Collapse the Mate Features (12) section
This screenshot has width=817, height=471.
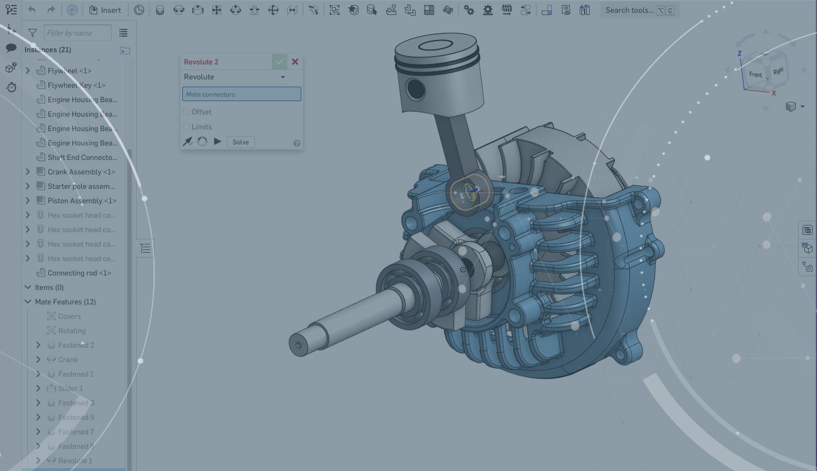(x=28, y=302)
